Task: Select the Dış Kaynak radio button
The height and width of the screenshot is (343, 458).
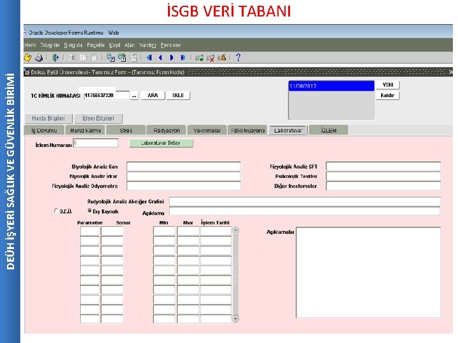Action: [90, 211]
